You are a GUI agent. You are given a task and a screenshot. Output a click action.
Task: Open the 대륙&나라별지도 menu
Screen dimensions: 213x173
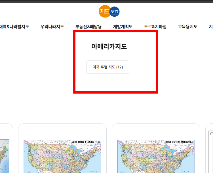click(x=14, y=27)
